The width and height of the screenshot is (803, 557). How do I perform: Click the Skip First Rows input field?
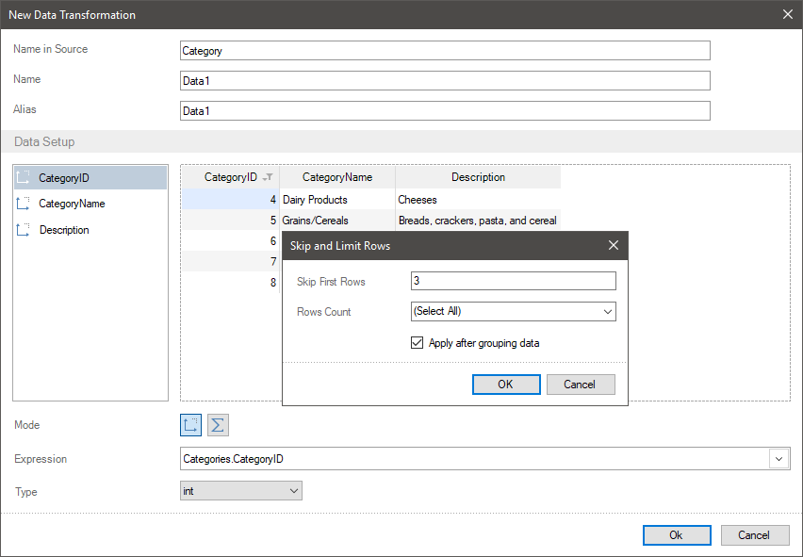click(x=513, y=281)
